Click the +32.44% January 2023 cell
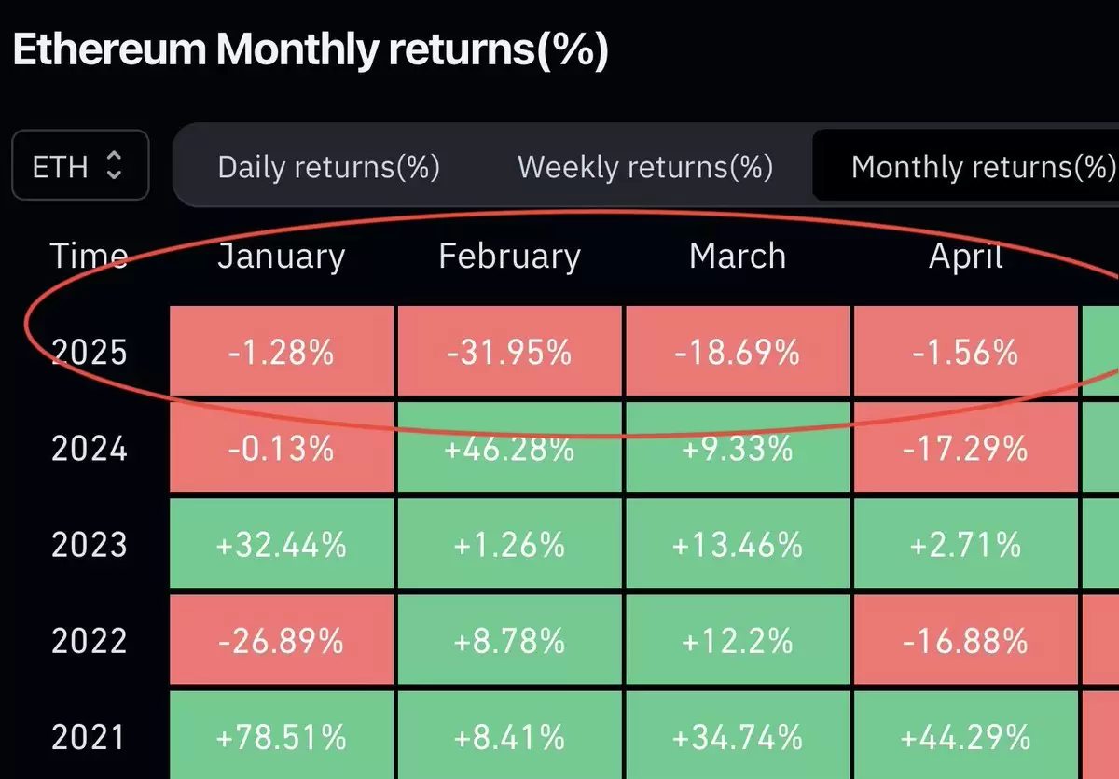 281,544
